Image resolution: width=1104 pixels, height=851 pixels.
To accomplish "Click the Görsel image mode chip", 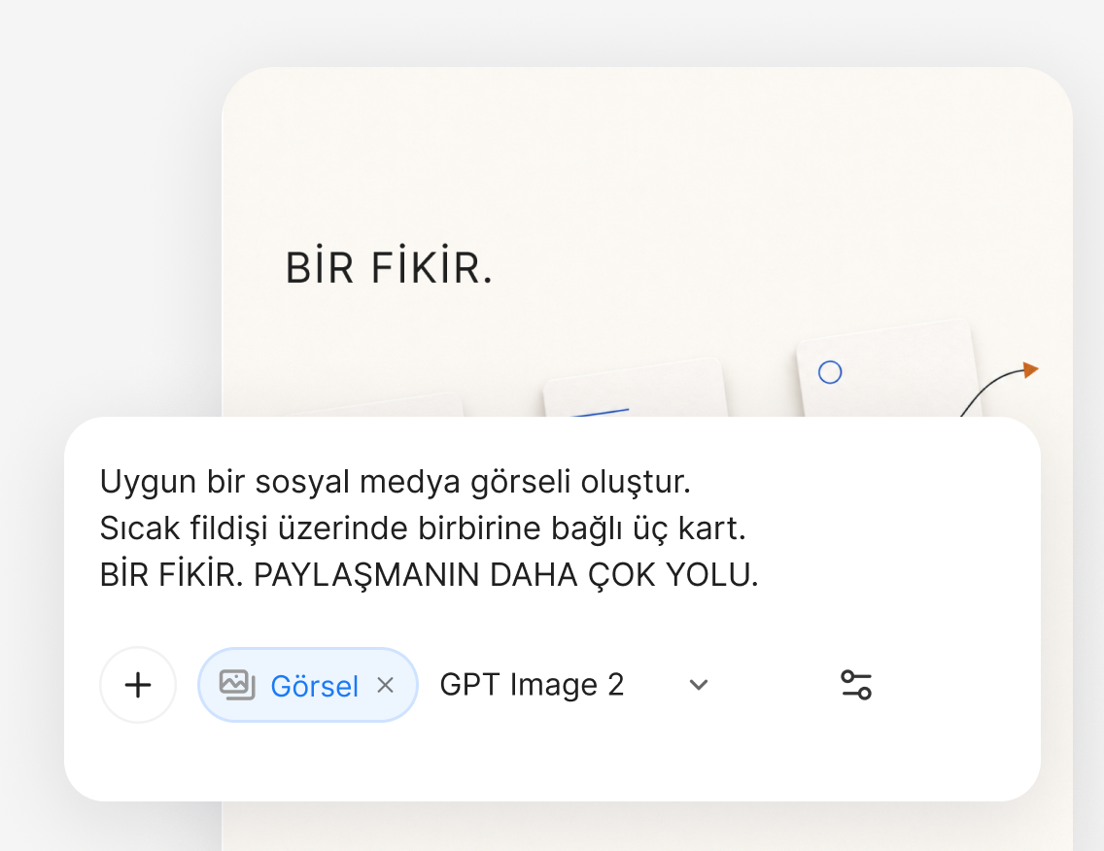I will (x=308, y=685).
